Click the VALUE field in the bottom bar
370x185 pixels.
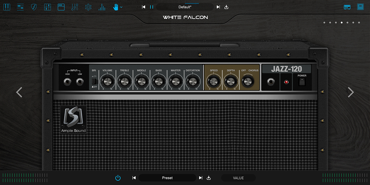pyautogui.click(x=238, y=178)
